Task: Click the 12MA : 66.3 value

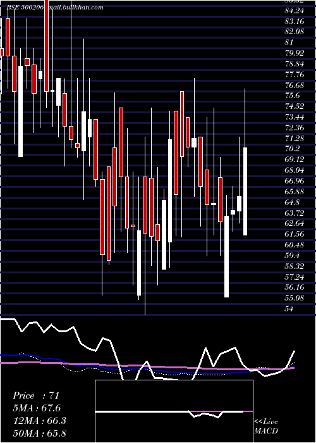Action: (x=39, y=421)
